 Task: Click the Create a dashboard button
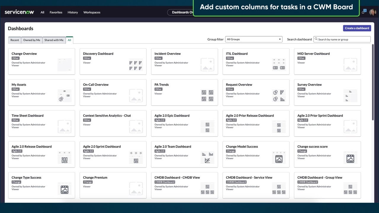tap(357, 28)
